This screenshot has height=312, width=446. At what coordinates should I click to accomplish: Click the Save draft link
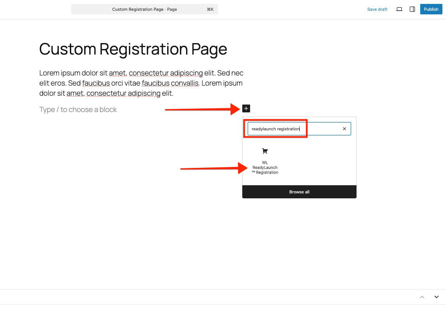377,9
